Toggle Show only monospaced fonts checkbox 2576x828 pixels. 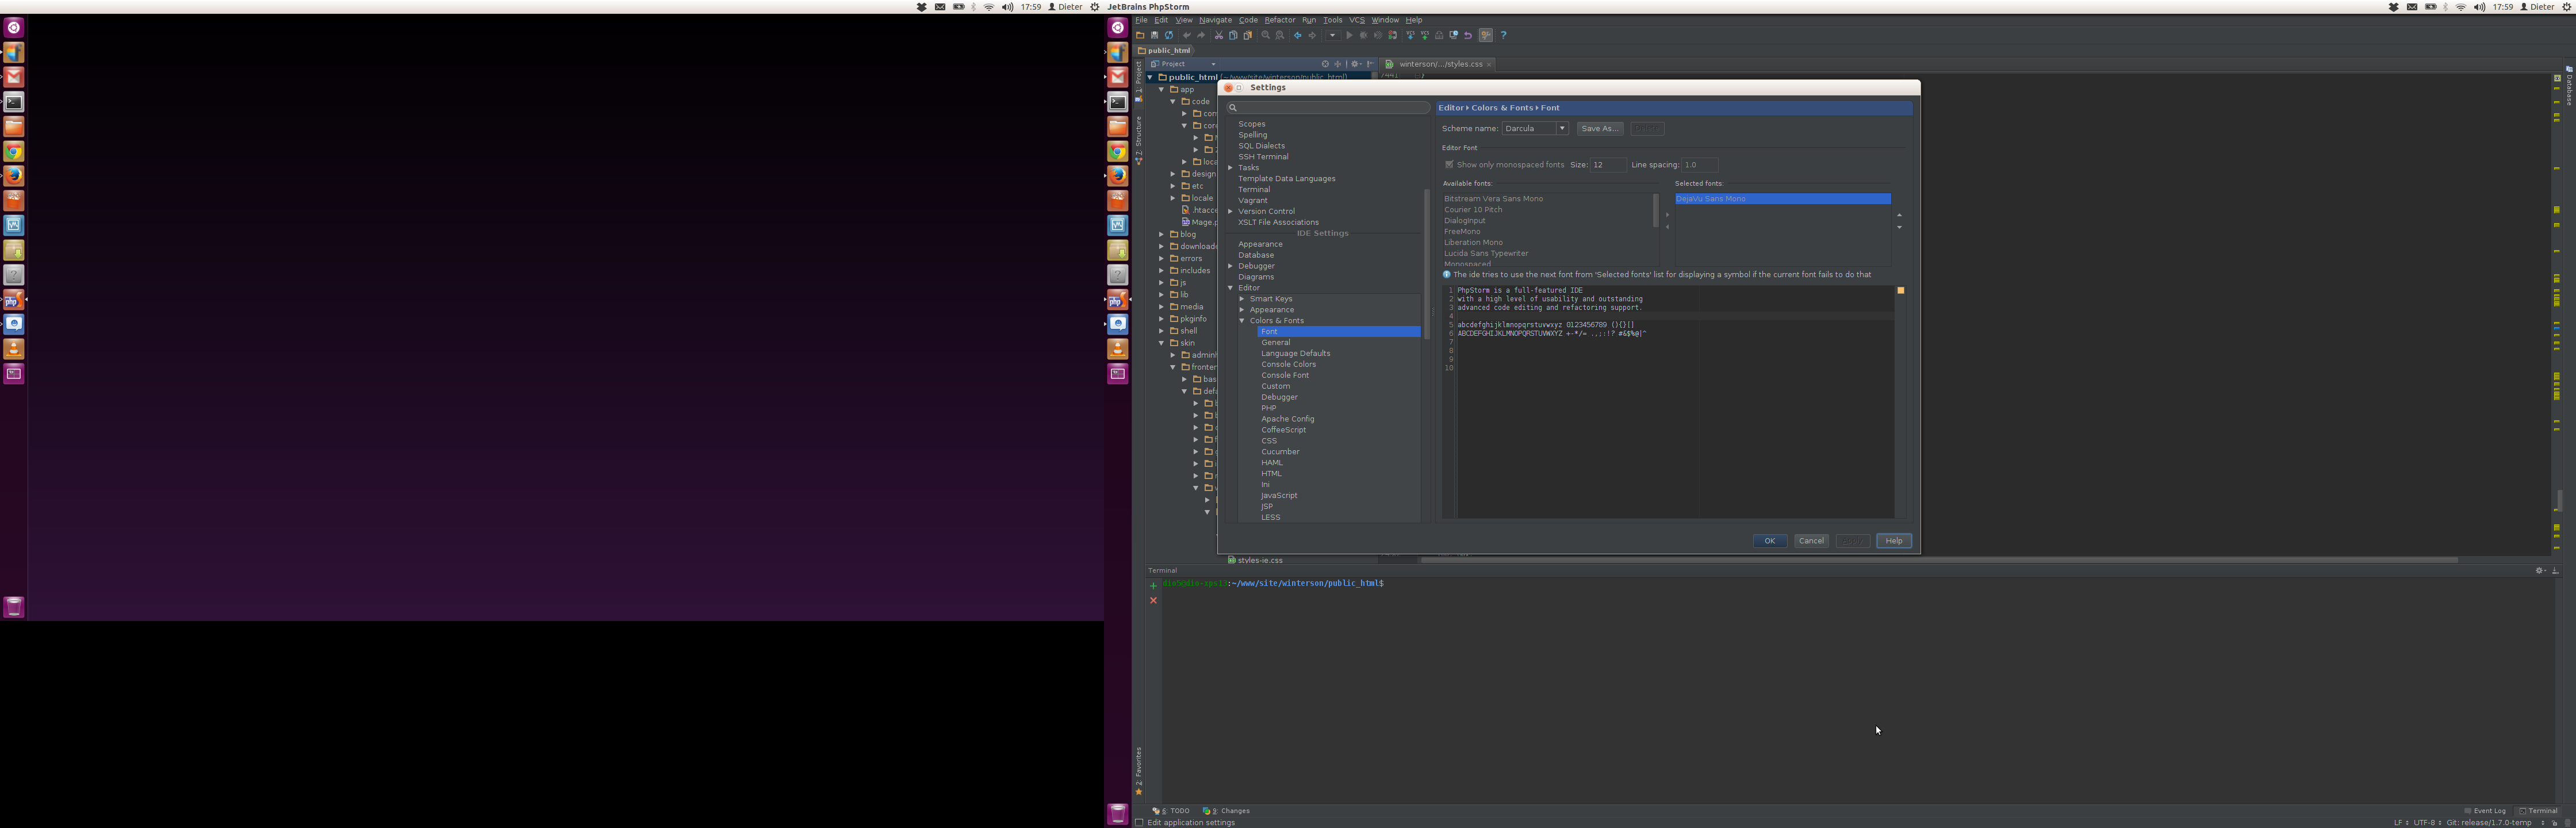(1449, 165)
